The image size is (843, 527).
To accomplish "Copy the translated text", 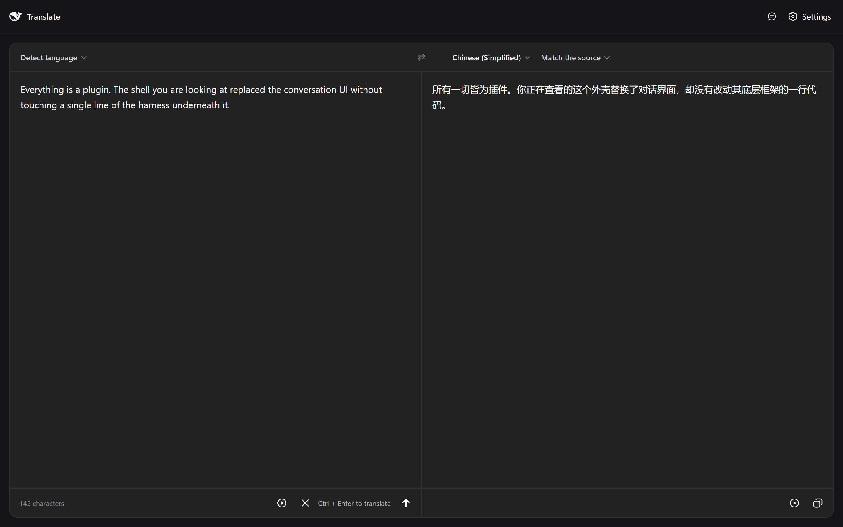I will (x=818, y=503).
